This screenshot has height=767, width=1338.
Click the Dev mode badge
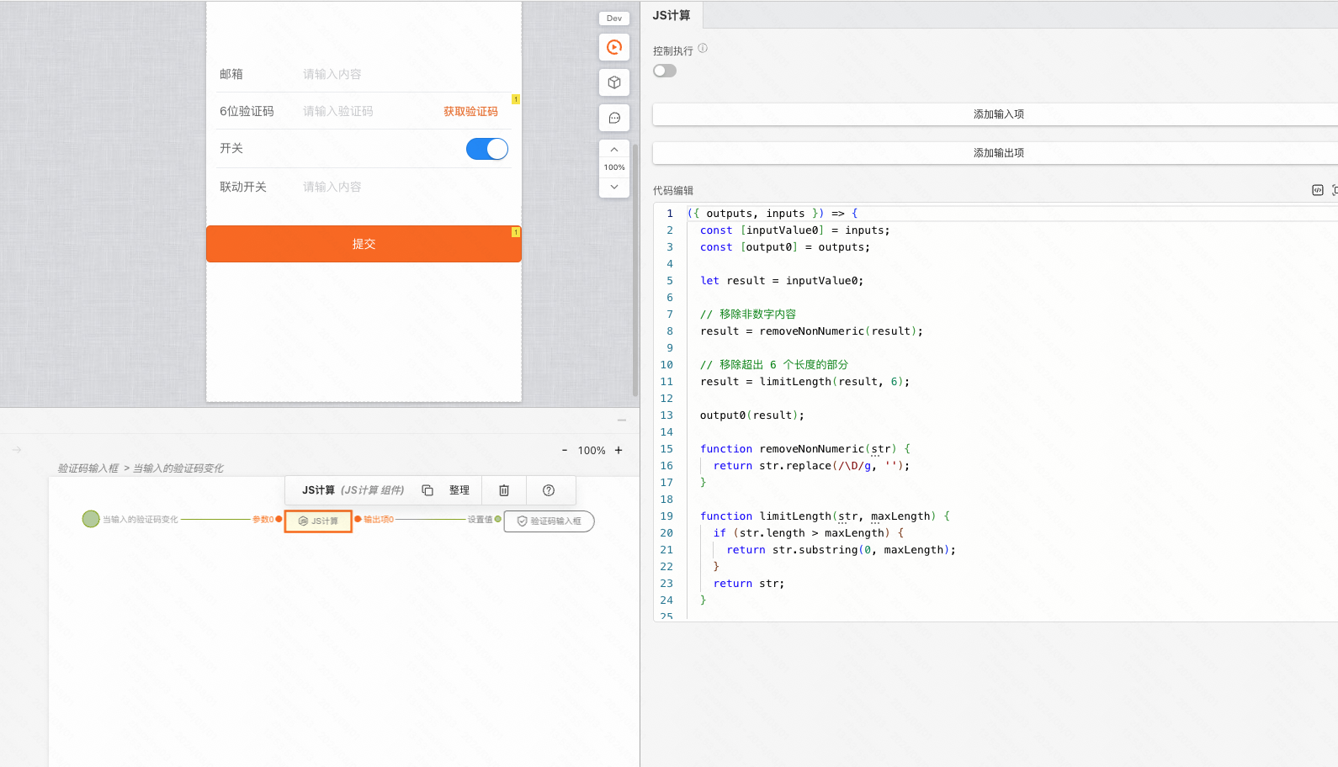[614, 19]
